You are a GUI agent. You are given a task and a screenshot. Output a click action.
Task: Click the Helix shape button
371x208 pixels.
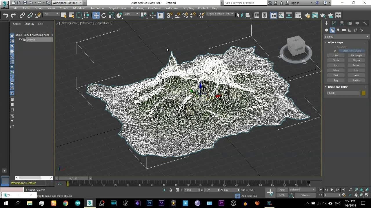tap(356, 75)
